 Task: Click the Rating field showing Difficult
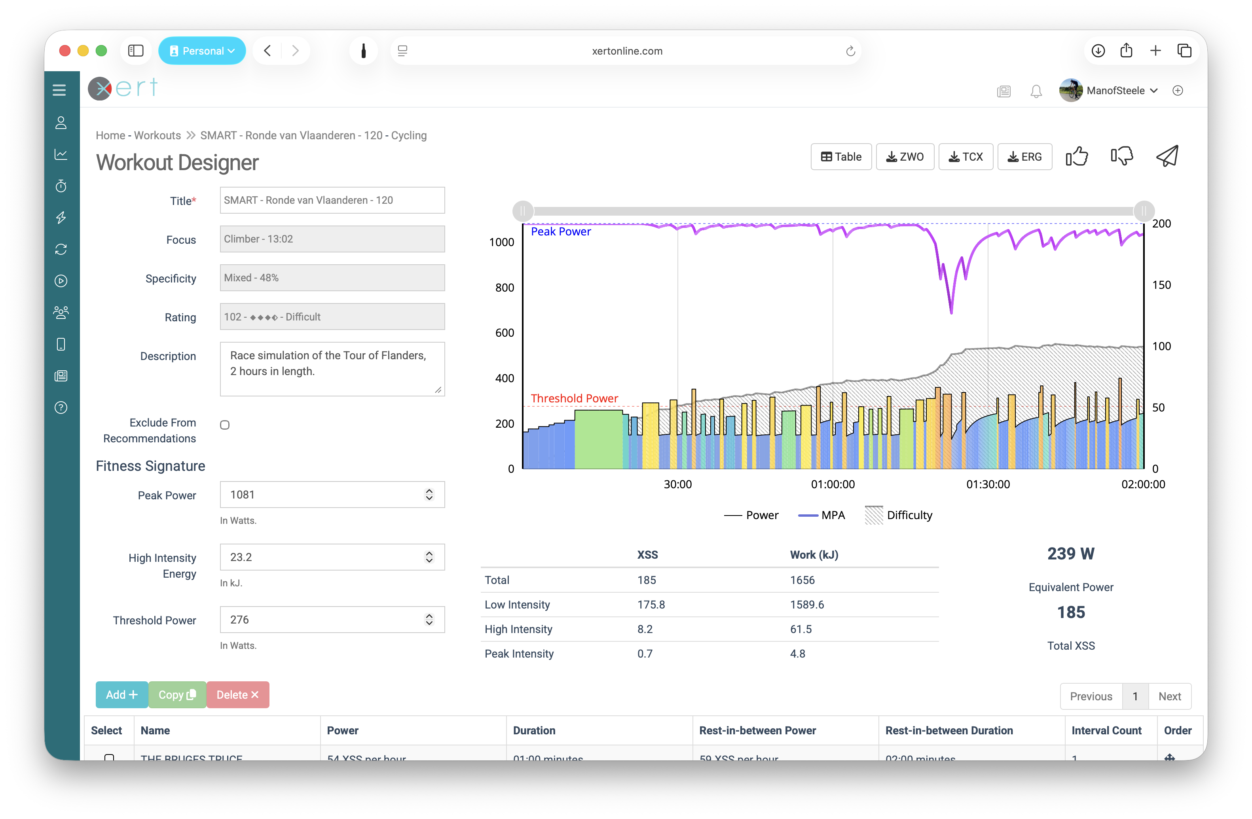[x=332, y=317]
